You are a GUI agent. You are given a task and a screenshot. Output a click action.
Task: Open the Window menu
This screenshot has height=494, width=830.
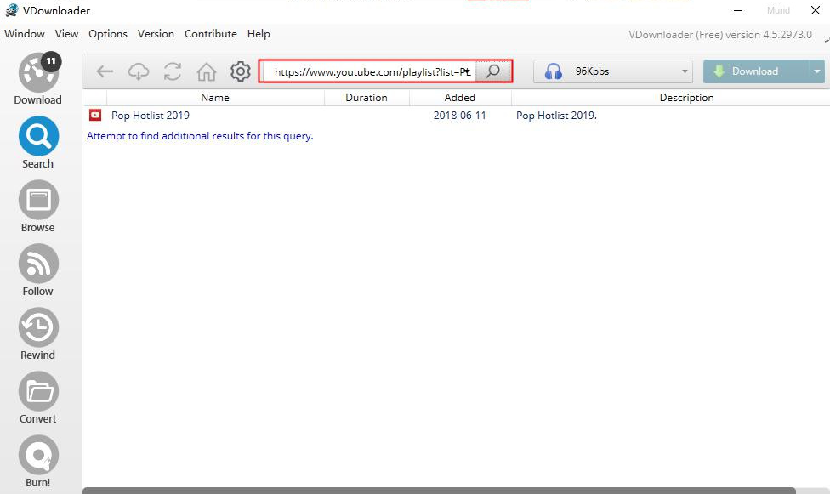25,34
